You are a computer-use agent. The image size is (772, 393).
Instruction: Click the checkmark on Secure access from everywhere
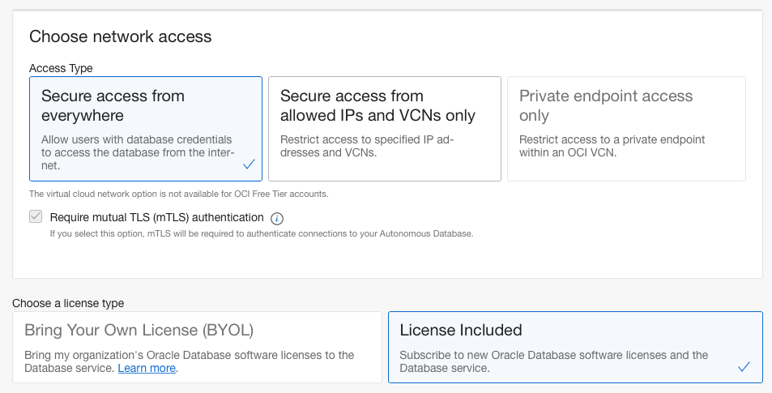(250, 164)
